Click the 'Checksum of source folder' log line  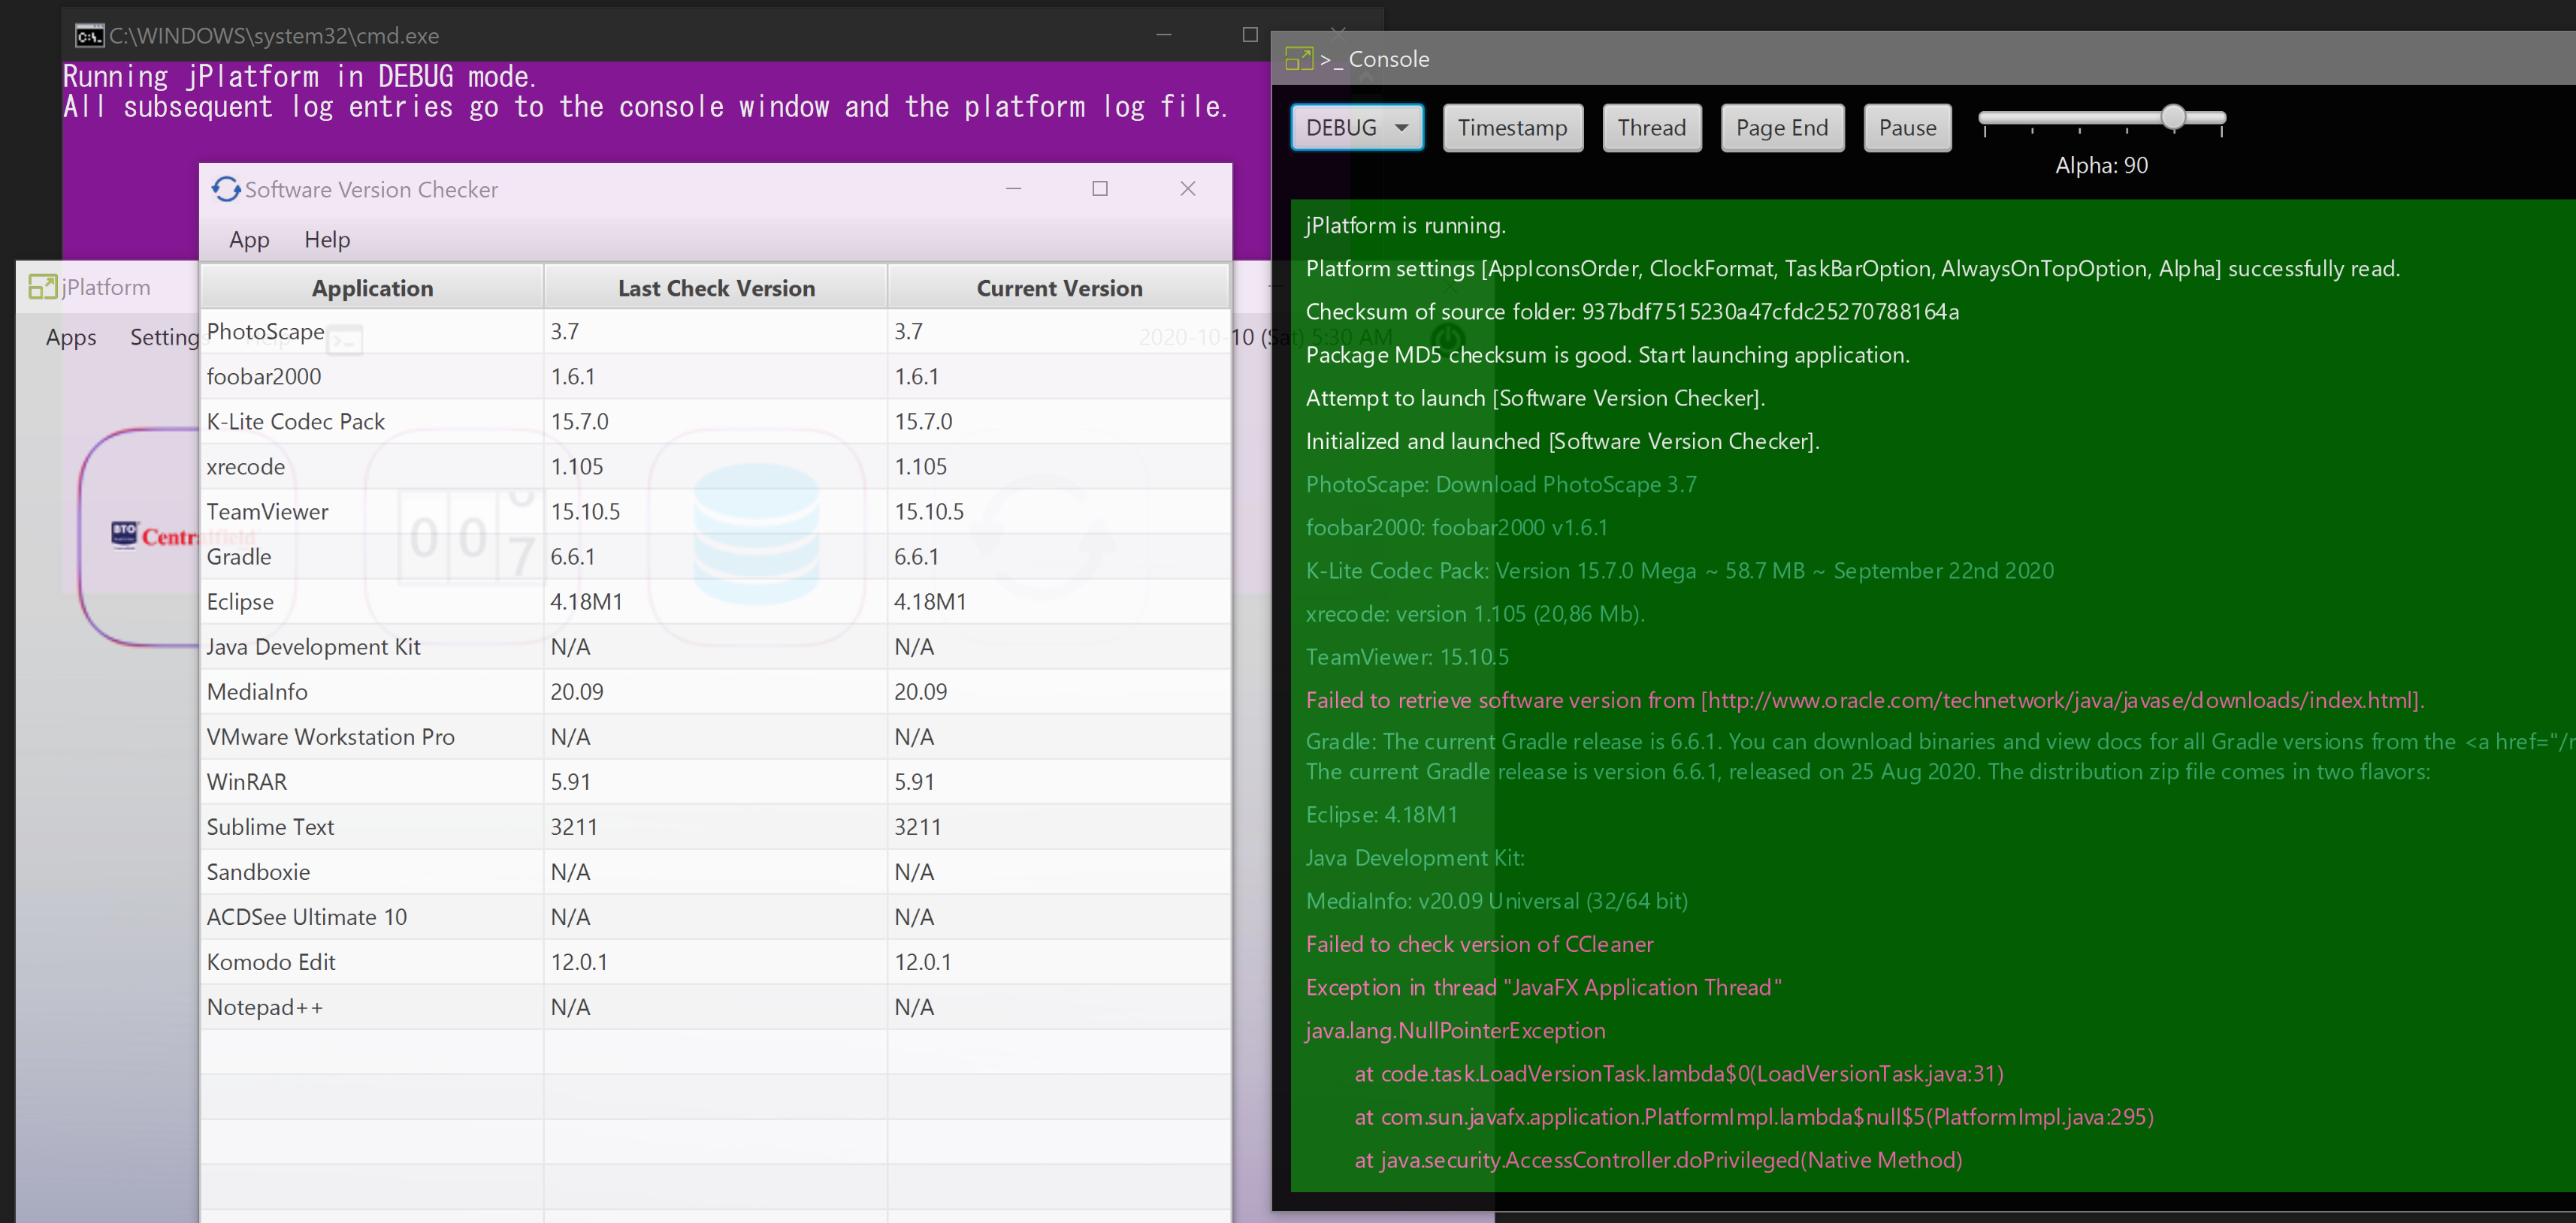(x=1632, y=312)
